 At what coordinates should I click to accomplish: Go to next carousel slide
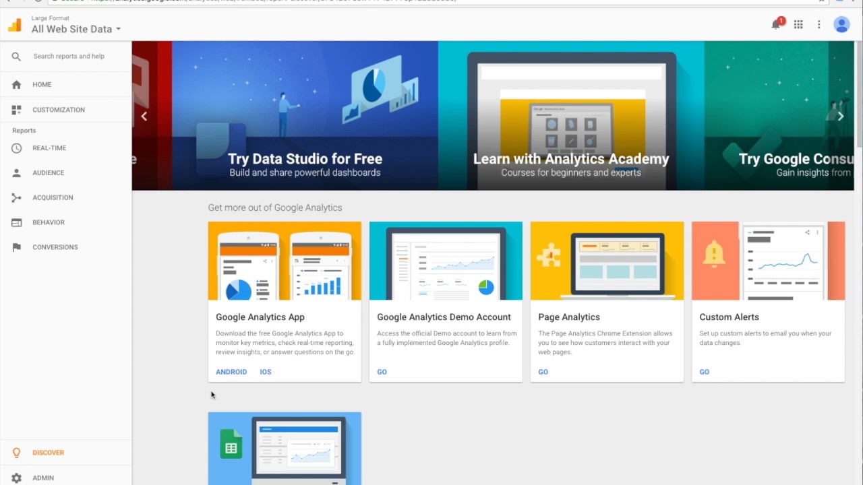(841, 117)
